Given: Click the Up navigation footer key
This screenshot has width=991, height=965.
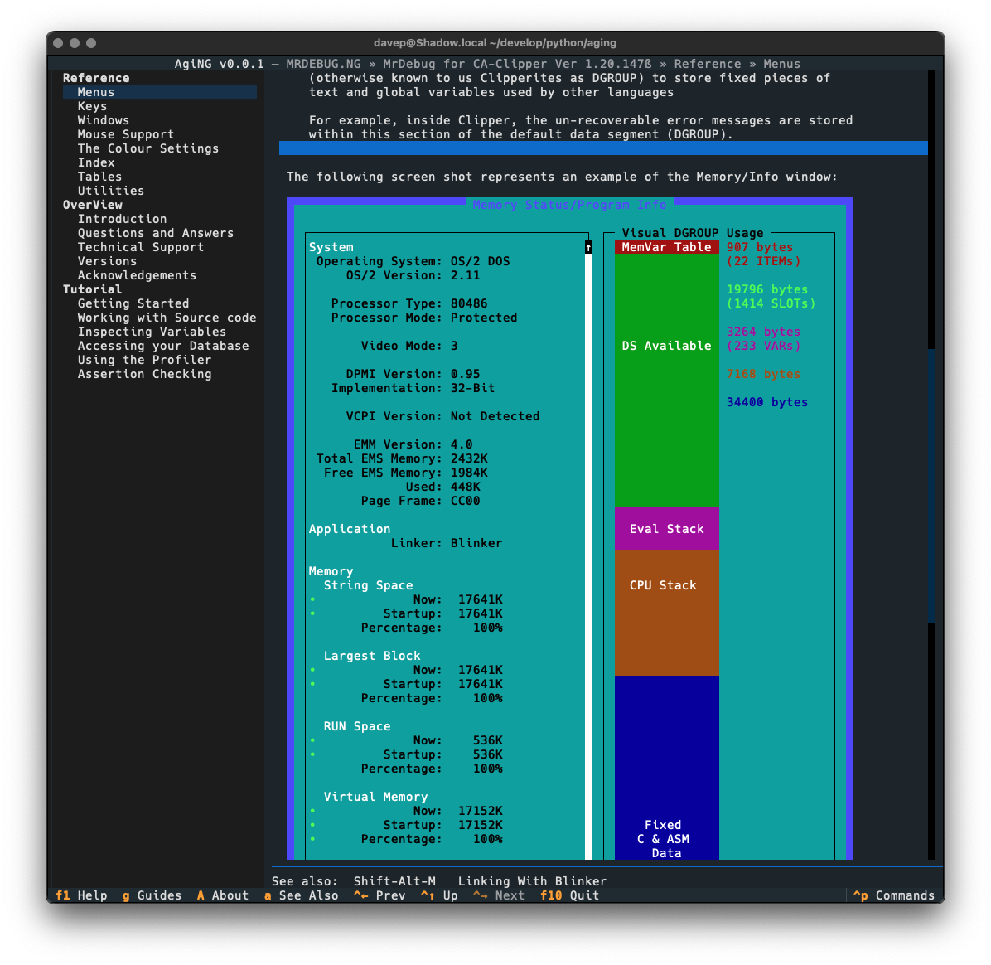Looking at the screenshot, I should [439, 895].
